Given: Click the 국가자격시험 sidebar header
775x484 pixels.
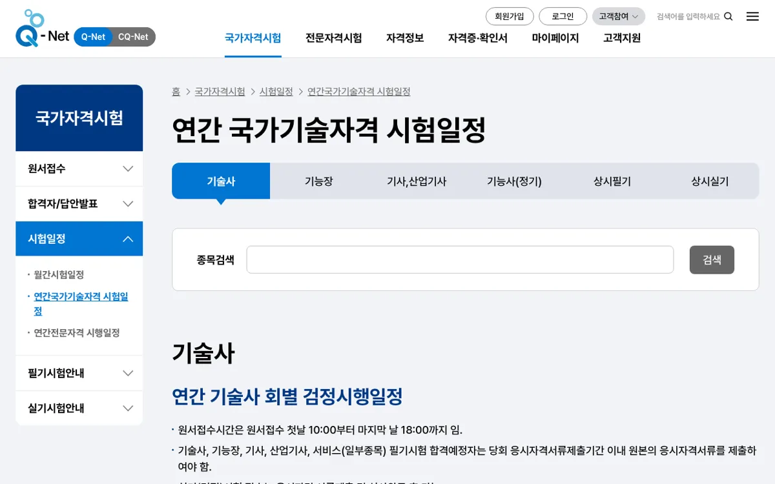Looking at the screenshot, I should point(79,118).
